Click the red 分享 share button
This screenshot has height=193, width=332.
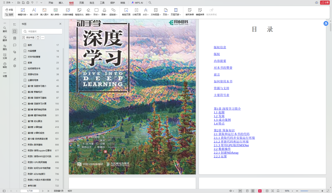(x=325, y=3)
